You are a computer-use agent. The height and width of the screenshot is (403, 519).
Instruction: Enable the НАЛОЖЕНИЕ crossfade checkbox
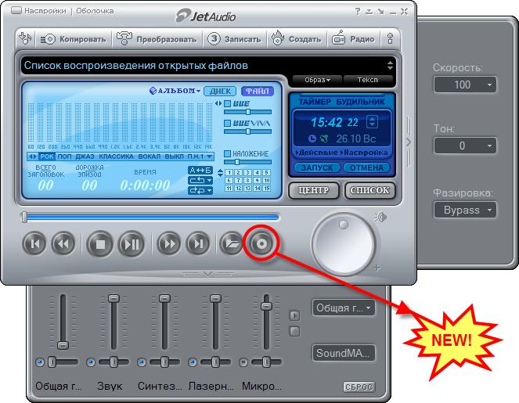(x=227, y=153)
